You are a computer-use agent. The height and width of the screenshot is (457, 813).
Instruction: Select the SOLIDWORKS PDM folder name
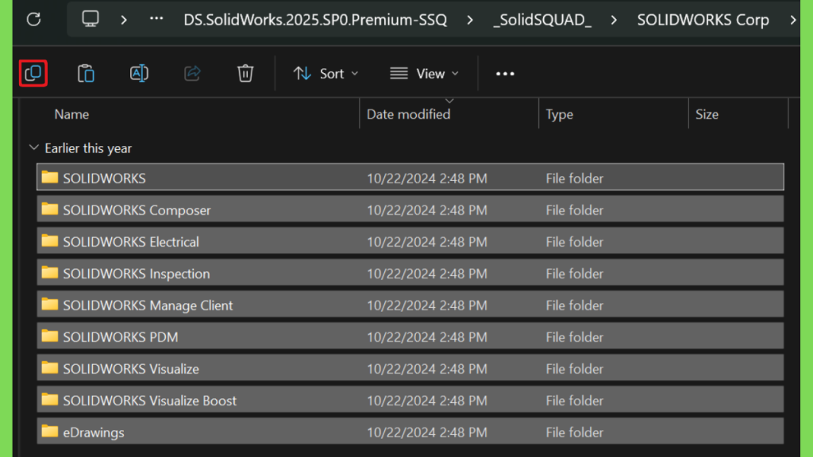[x=121, y=336]
